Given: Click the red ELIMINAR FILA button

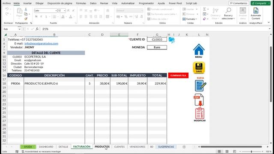Looking at the screenshot, I should pos(178,75).
